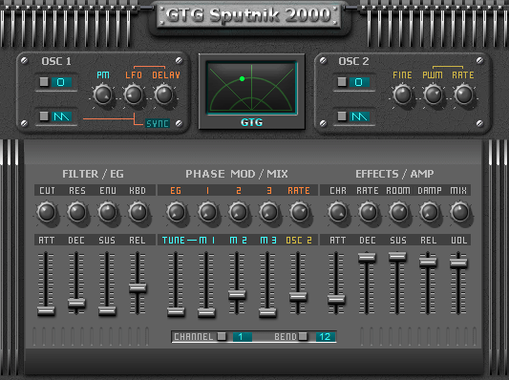Screen dimensions: 509x380
Task: Click the M 3 slider handle
Action: [x=267, y=312]
